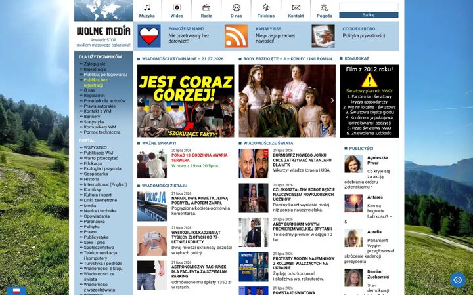Select WSZYSTKO portal category
This screenshot has width=473, height=295.
coord(95,147)
